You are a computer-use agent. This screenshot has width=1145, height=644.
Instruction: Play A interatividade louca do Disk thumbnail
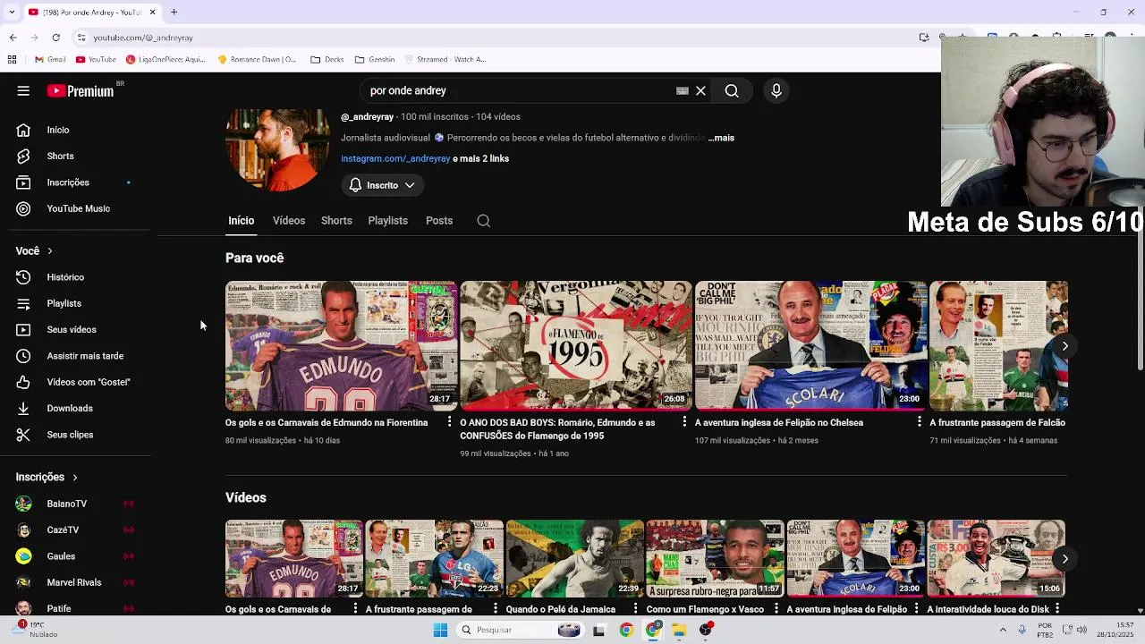(x=996, y=558)
